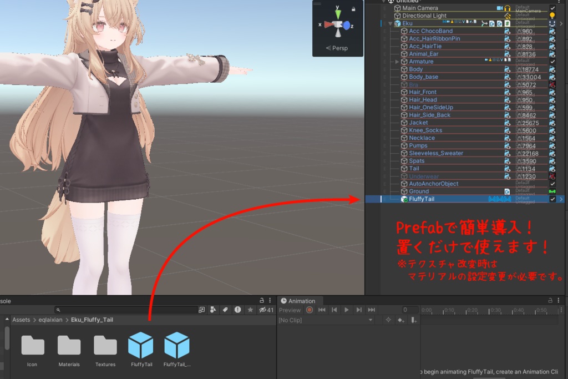This screenshot has height=379, width=568.
Task: Click the add event icon in Animation panel
Action: click(413, 320)
